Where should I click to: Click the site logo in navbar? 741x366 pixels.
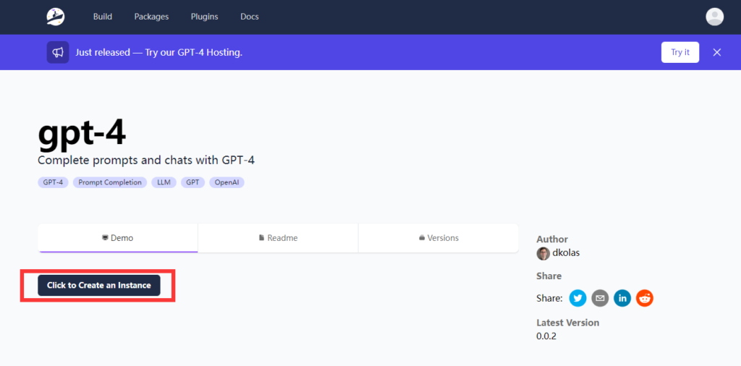coord(56,17)
